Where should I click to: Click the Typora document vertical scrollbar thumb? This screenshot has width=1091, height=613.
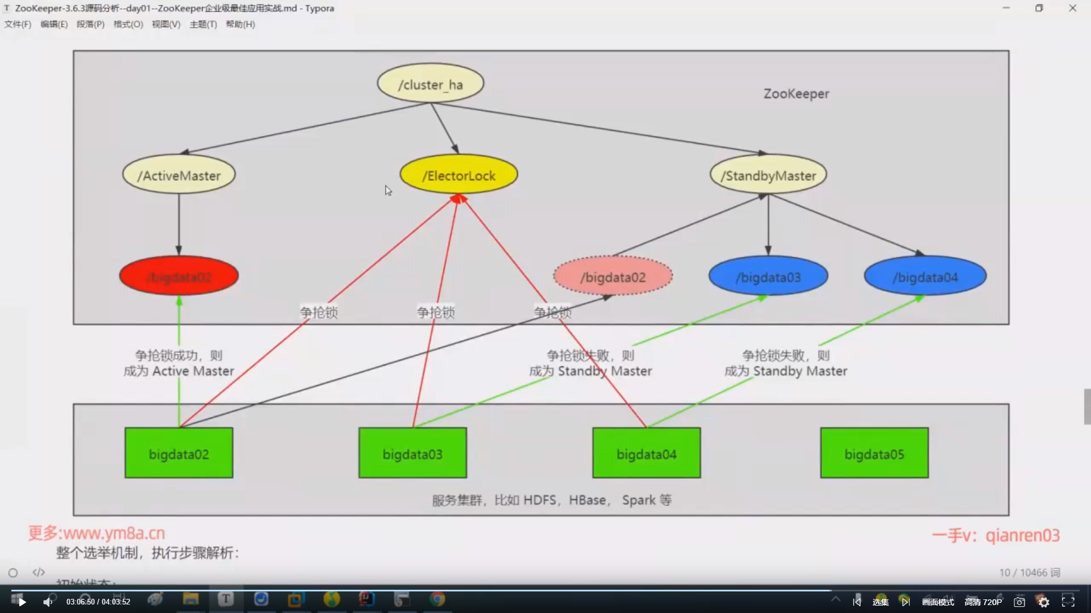(x=1086, y=406)
